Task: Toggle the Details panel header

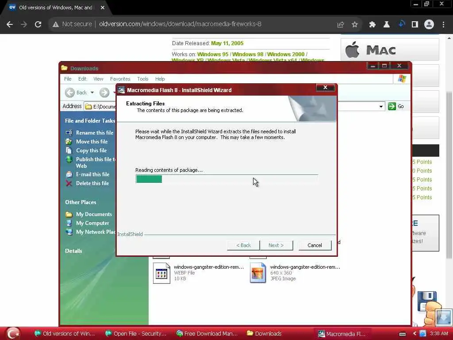Action: [73, 251]
